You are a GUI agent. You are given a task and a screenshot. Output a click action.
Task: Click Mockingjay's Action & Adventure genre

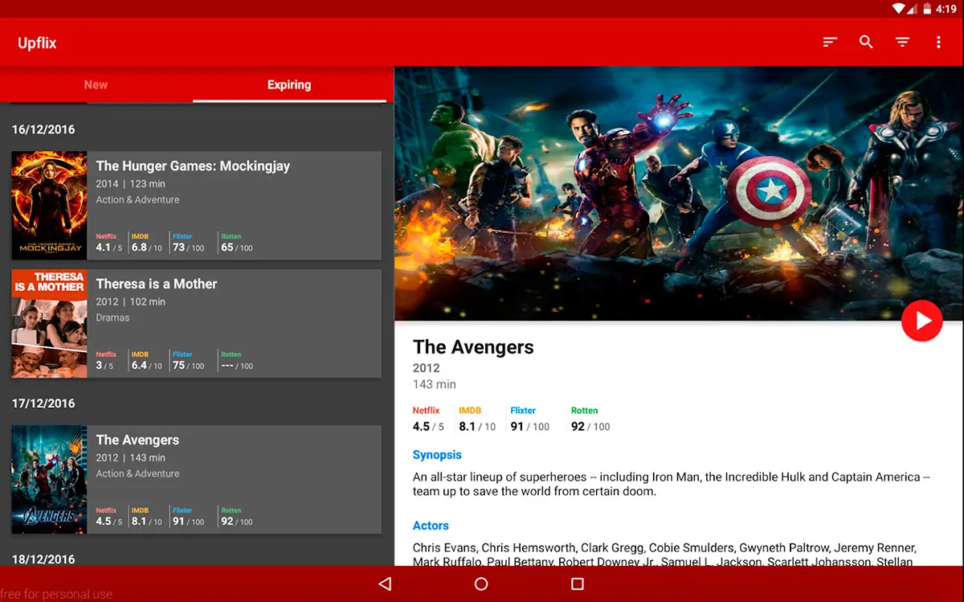pos(137,200)
